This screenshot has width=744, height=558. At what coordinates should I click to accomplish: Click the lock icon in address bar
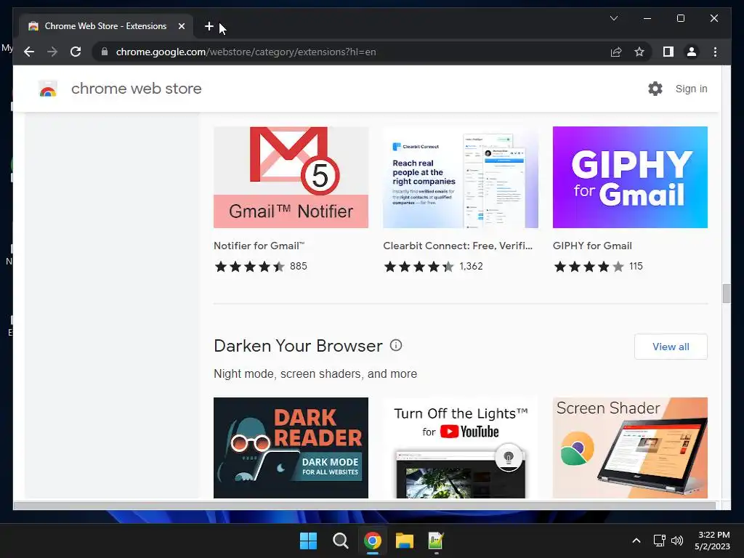coord(105,52)
